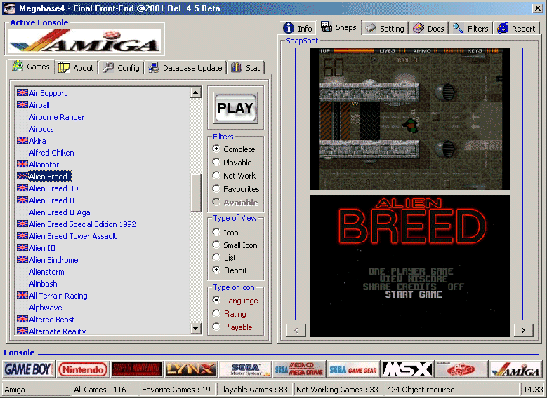Open the Database Update tab
This screenshot has width=547, height=398.
point(185,67)
